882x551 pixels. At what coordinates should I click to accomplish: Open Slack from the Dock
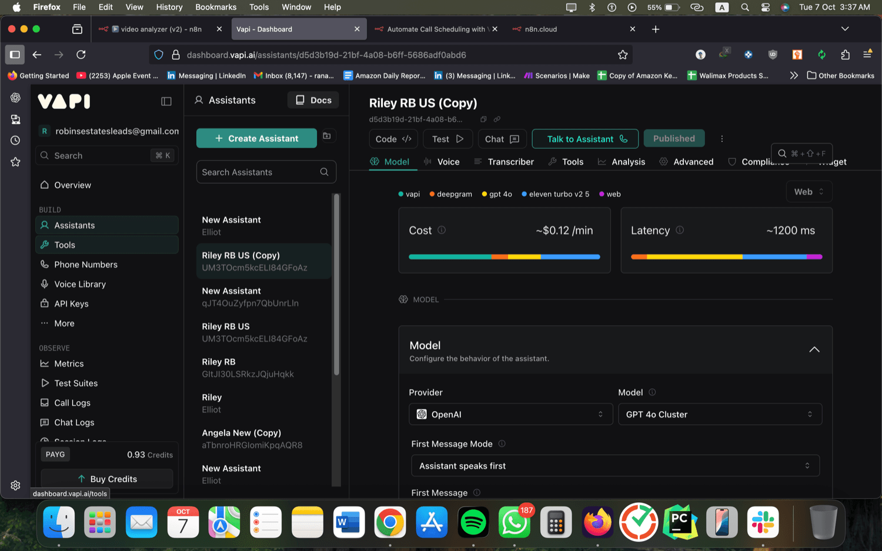pyautogui.click(x=763, y=522)
